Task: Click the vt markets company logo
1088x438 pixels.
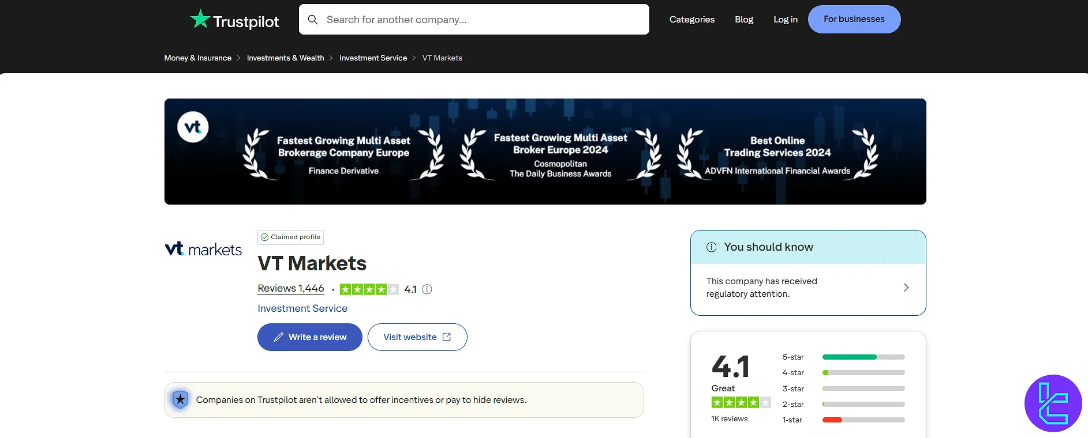Action: coord(203,249)
